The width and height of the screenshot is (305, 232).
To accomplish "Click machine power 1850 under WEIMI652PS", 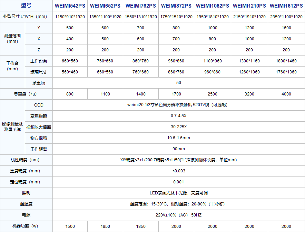I will pyautogui.click(x=105, y=226).
